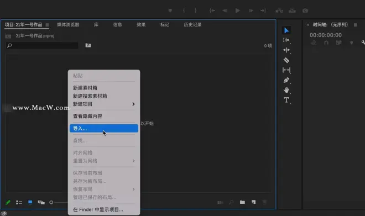Click the project search input field
Screen dimensions: 365x216
(x=42, y=45)
